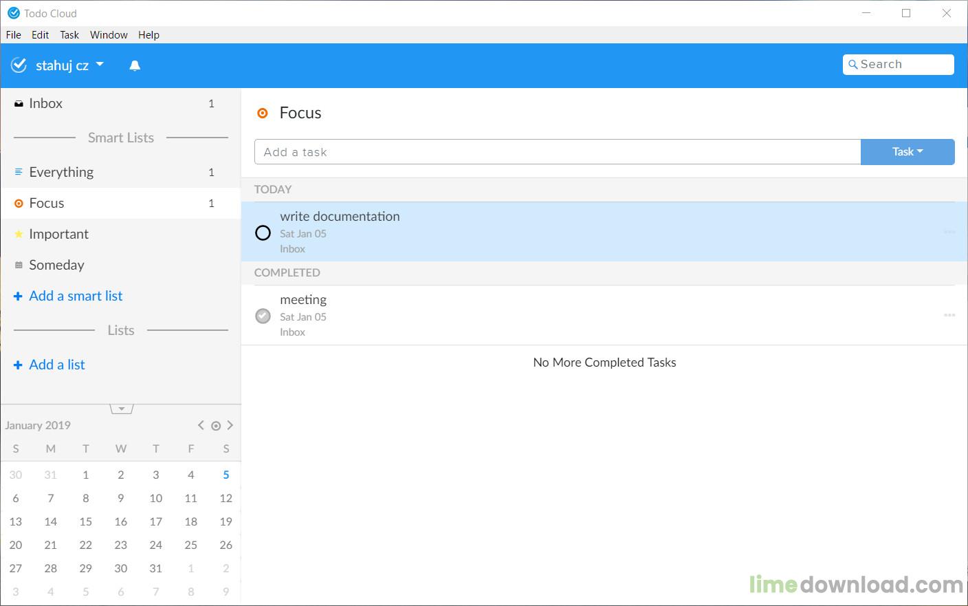This screenshot has width=968, height=606.
Task: Focus the Add a task field
Action: coord(558,152)
